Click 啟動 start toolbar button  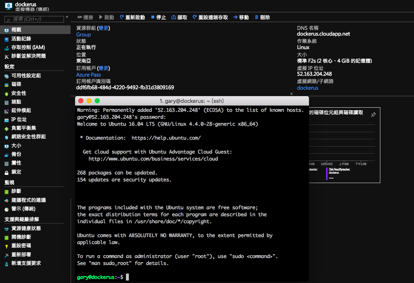(x=107, y=17)
